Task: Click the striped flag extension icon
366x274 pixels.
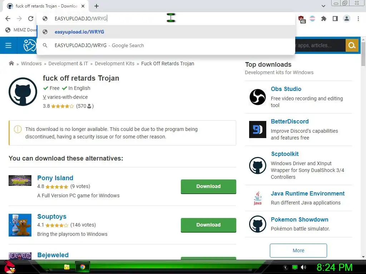Action: 312,19
